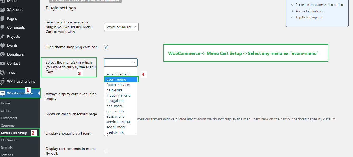Open the WooCommerce e-commerce plugin dropdown
The width and height of the screenshot is (353, 157).
click(121, 27)
